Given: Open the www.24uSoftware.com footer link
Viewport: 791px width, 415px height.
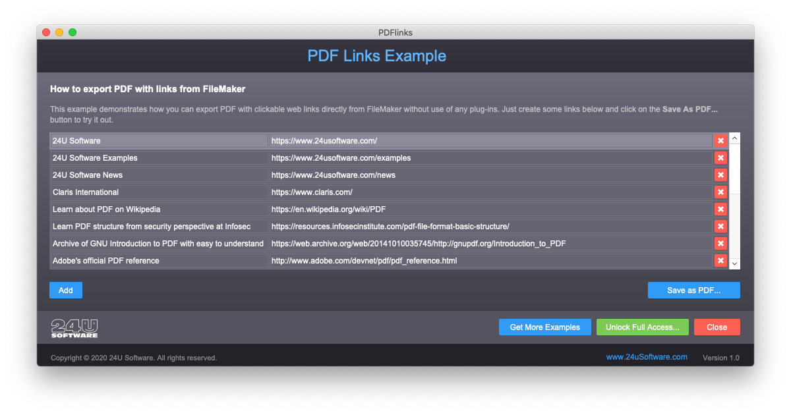Looking at the screenshot, I should click(647, 356).
